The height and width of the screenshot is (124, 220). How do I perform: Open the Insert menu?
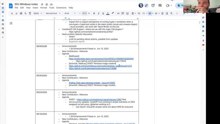coord(35,8)
